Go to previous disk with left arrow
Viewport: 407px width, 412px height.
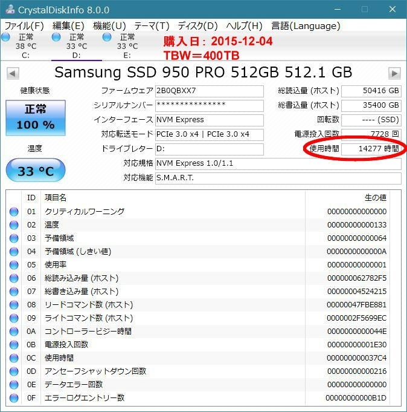(x=13, y=73)
